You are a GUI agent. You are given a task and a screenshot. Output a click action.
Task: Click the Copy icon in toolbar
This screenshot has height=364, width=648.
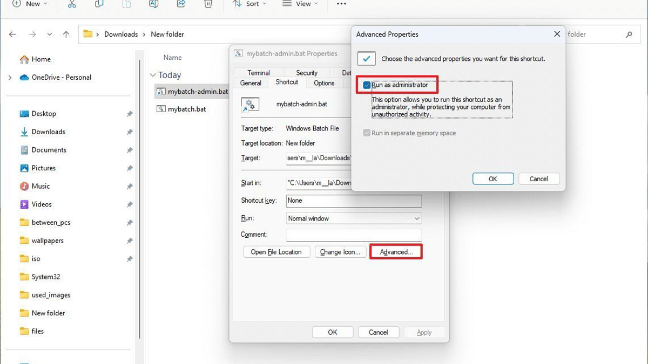pos(99,4)
